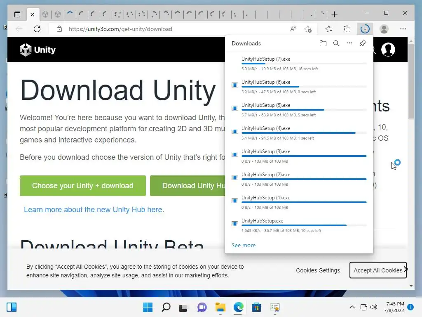Switch to the first Unity background tab
The width and height of the screenshot is (422, 317).
[45, 14]
